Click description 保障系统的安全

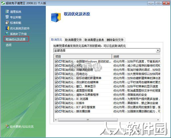pos(137,95)
